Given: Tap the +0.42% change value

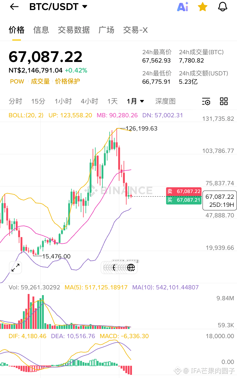Looking at the screenshot, I should coord(76,71).
